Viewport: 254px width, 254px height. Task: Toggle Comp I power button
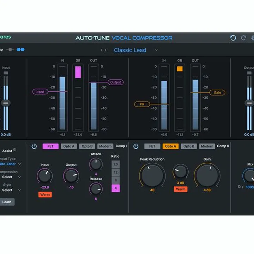click(34, 146)
